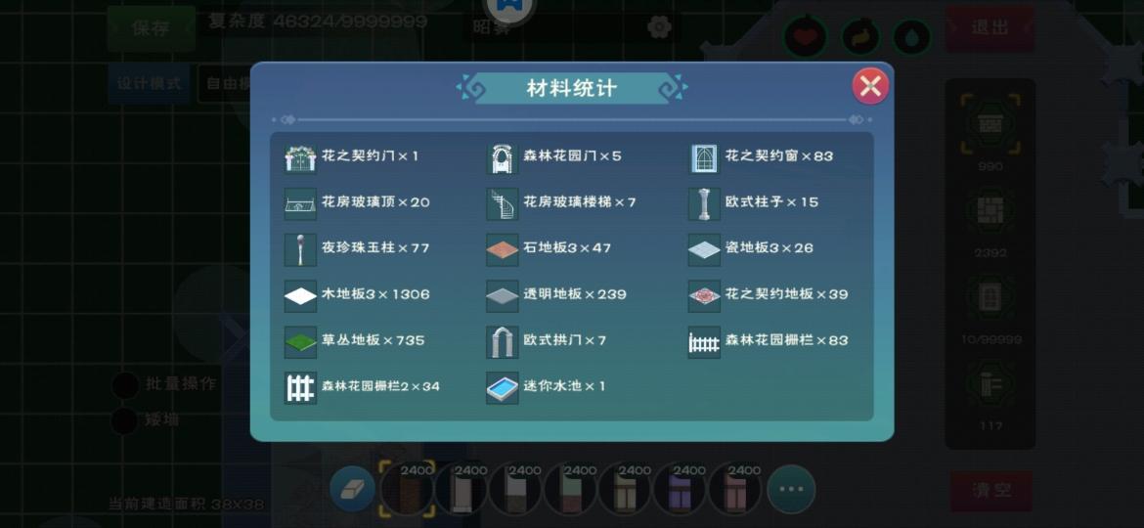Click the 保存 save button

(151, 28)
